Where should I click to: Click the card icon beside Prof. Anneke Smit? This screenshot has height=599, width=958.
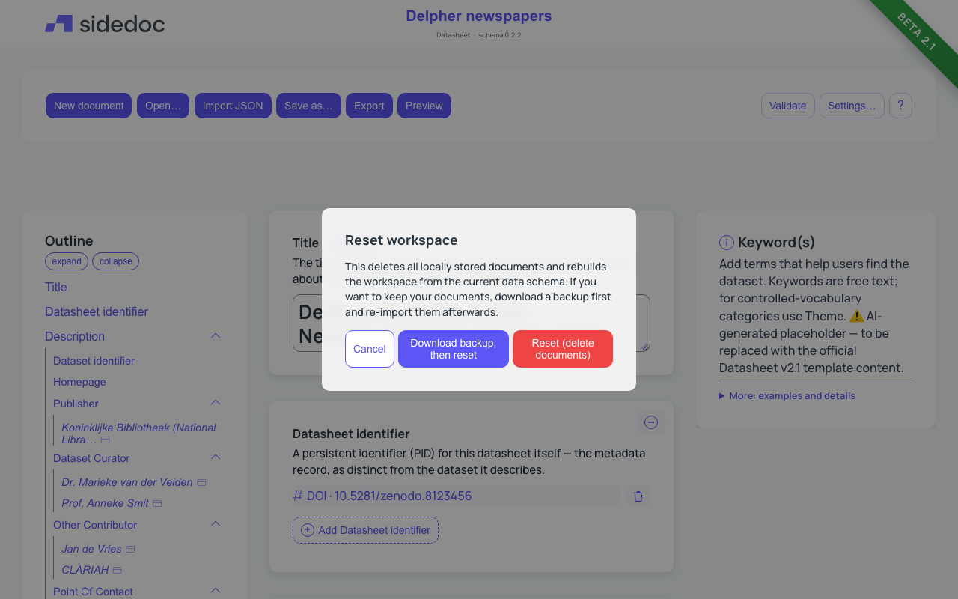157,504
